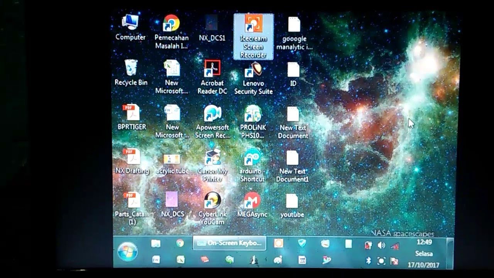
Task: Open Lenovo Security Suite shortcut
Action: pyautogui.click(x=253, y=78)
